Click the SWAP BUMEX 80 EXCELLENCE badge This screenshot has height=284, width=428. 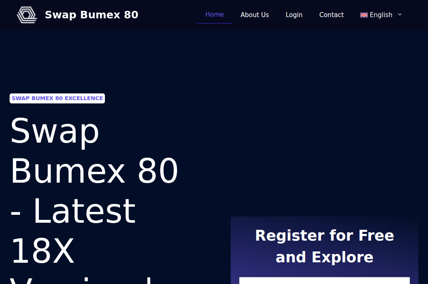[x=57, y=98]
